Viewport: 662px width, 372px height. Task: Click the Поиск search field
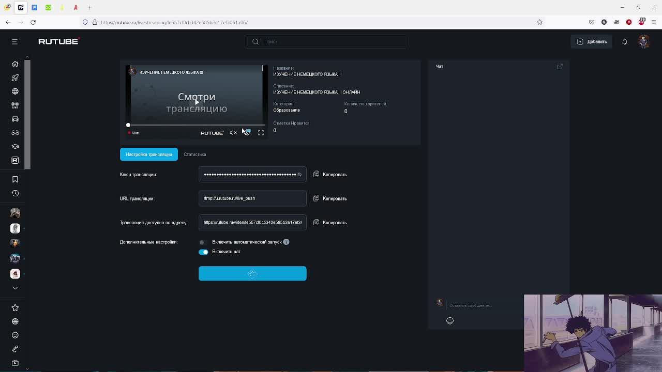[325, 41]
